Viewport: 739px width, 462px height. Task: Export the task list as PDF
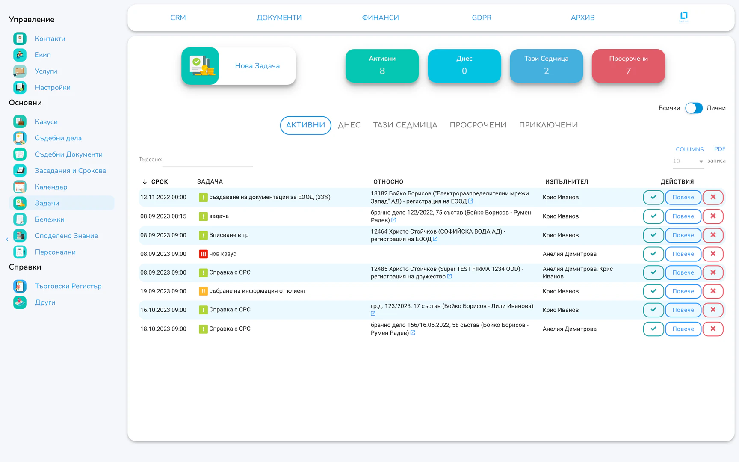coord(719,149)
